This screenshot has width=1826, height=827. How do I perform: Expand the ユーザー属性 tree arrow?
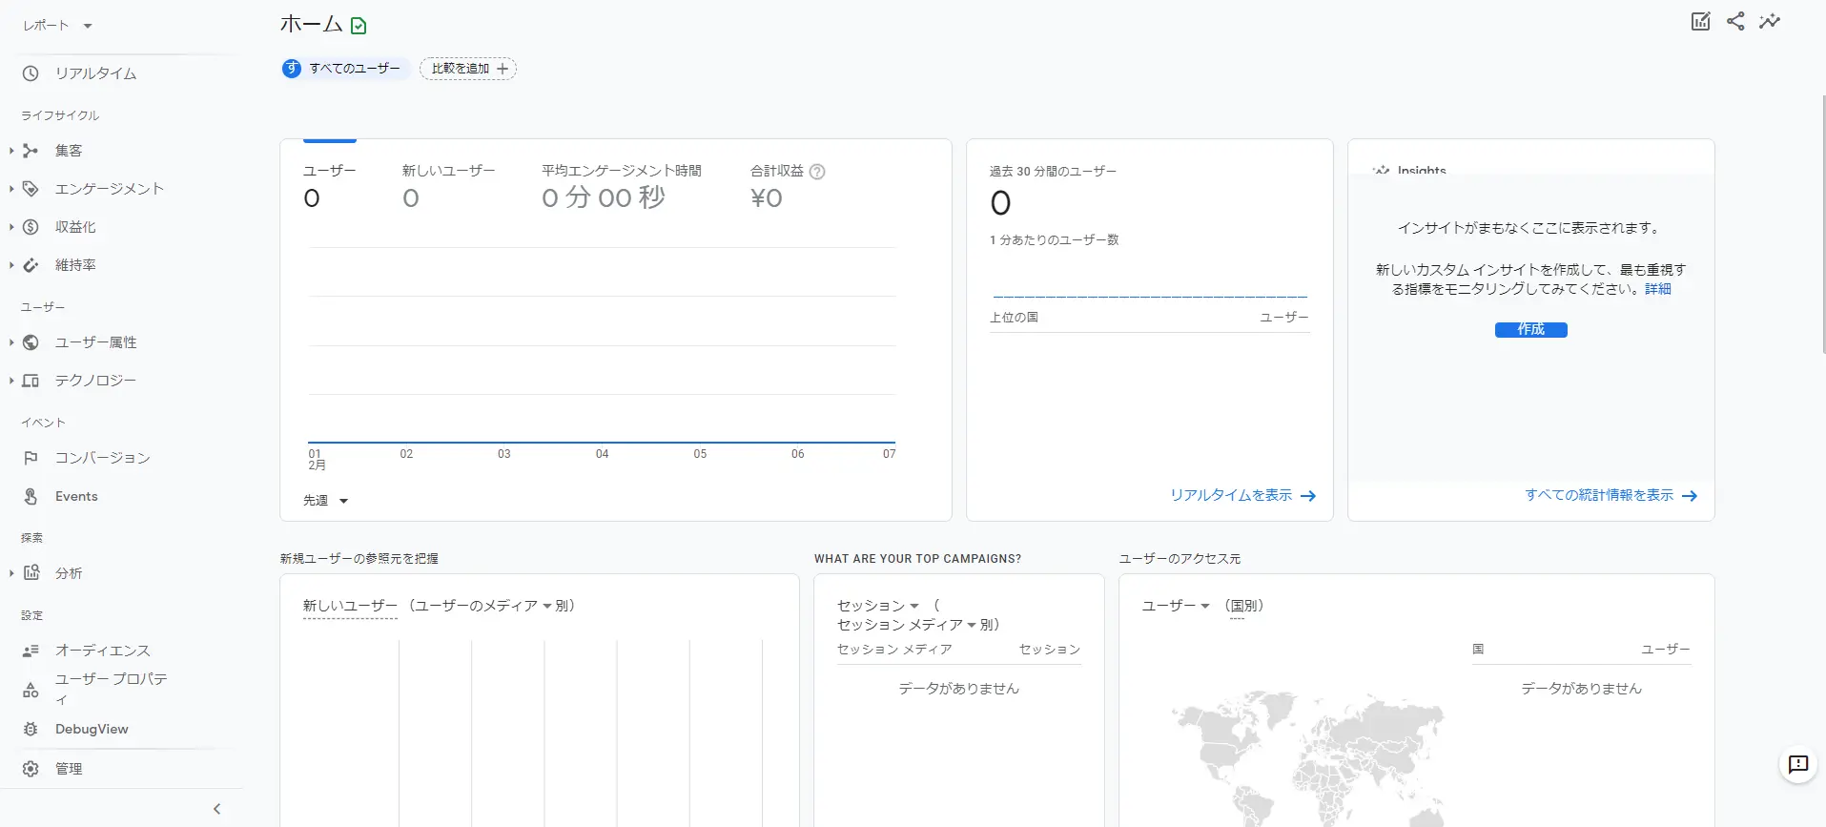pos(11,342)
